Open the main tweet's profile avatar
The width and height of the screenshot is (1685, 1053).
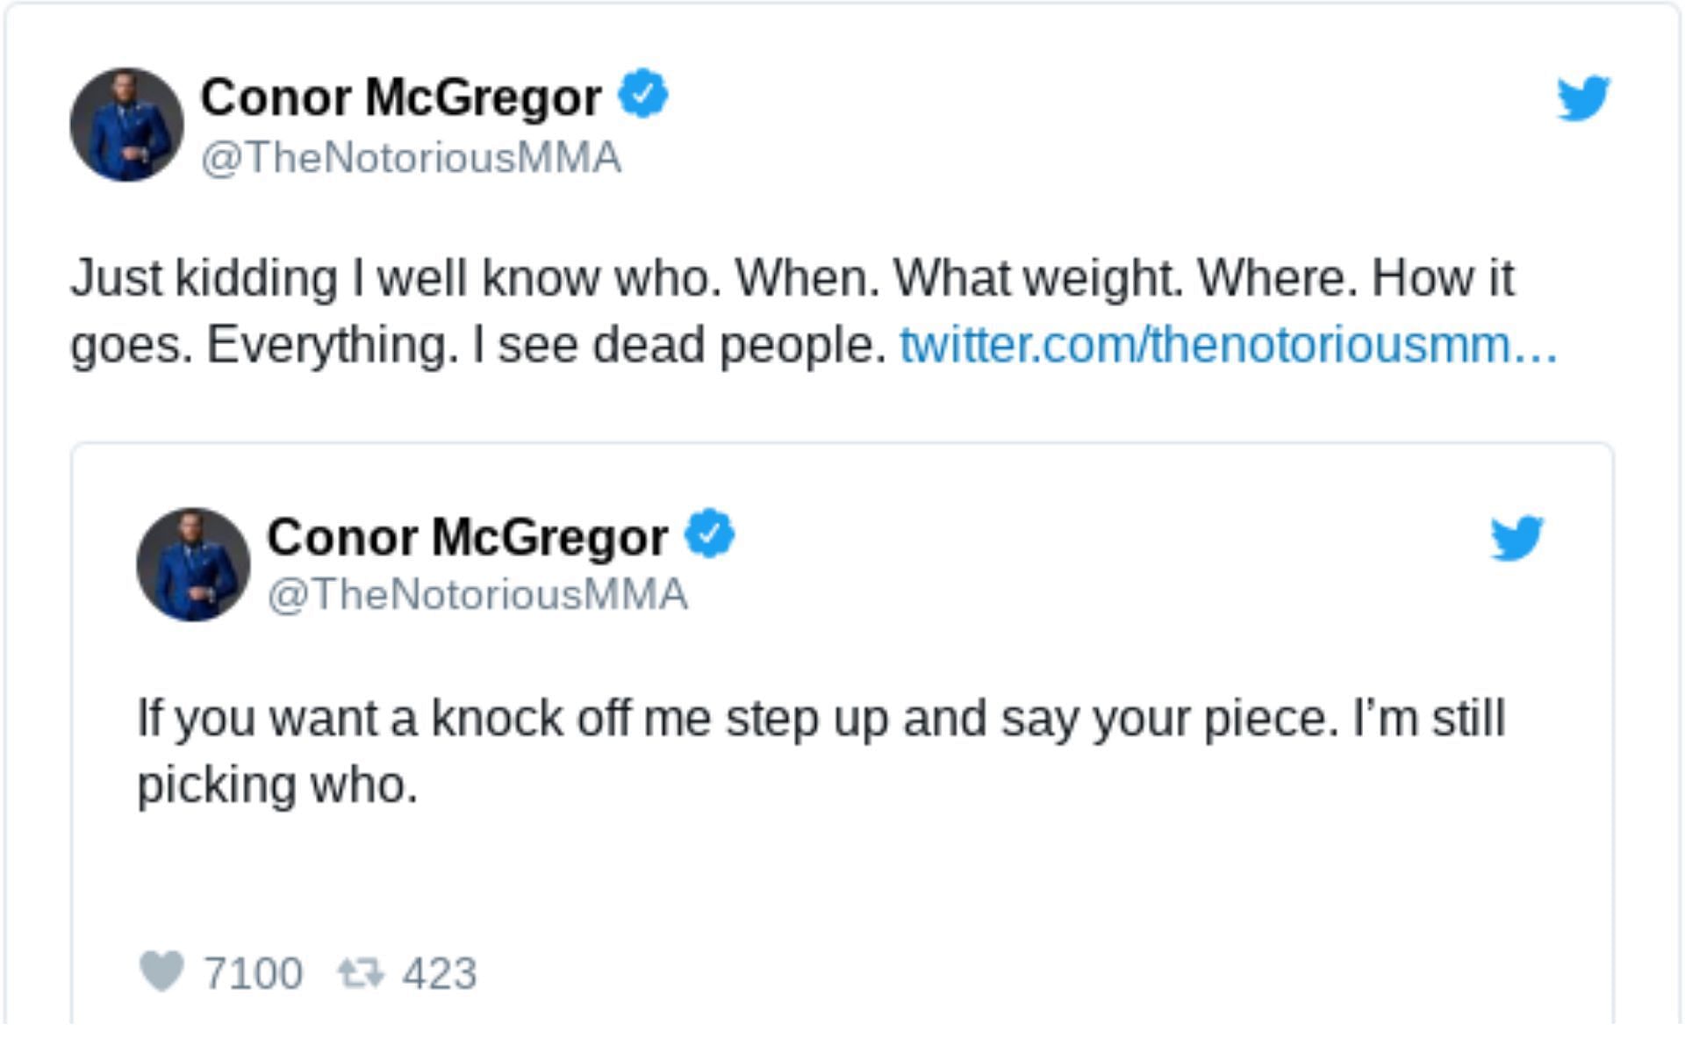[x=126, y=125]
